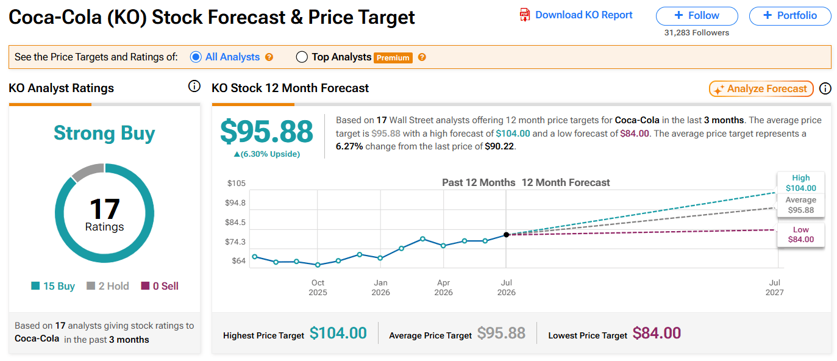Click the help icon next to All Analysts
The image size is (837, 361).
[x=269, y=57]
